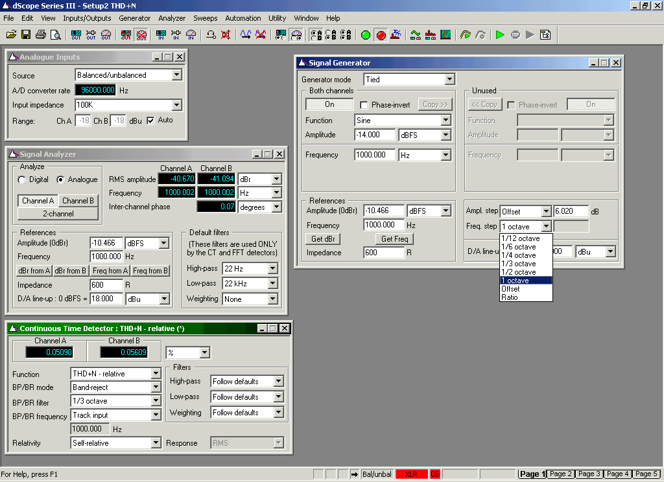Viewport: 664px width, 482px height.
Task: Toggle Phase-invert checkbox under Both channels
Action: pos(364,105)
